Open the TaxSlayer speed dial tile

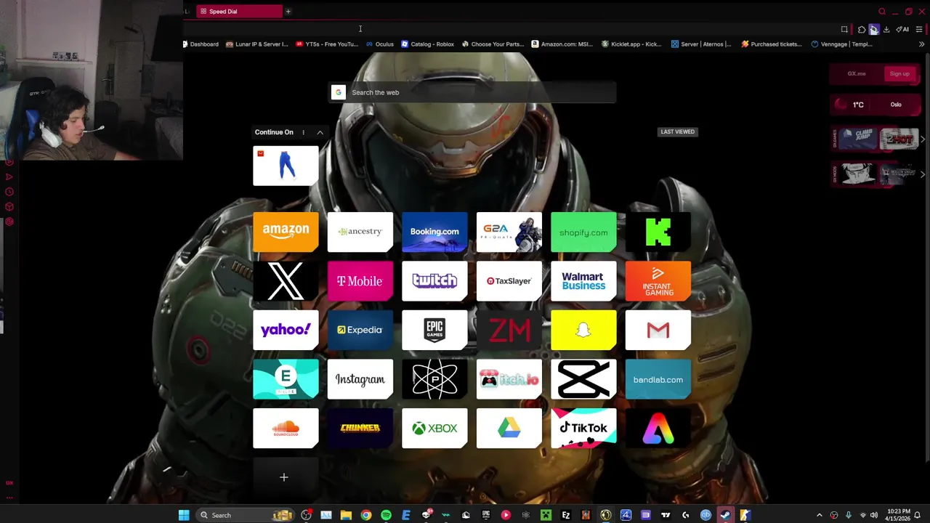click(x=509, y=281)
